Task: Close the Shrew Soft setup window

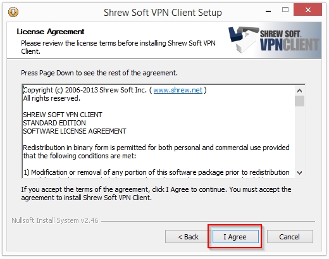Action: click(x=307, y=9)
